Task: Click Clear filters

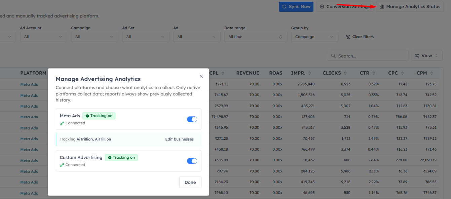Action: 360,37
